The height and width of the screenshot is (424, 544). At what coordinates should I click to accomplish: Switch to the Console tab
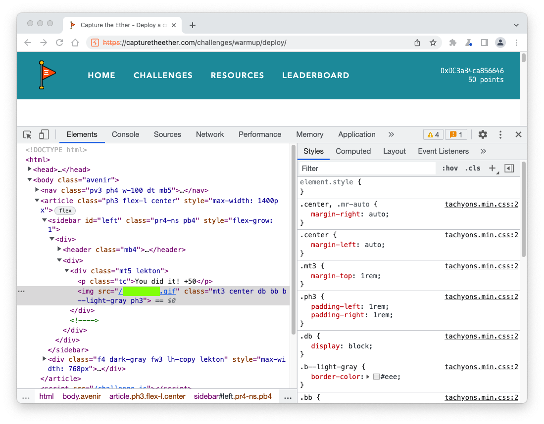(x=125, y=134)
